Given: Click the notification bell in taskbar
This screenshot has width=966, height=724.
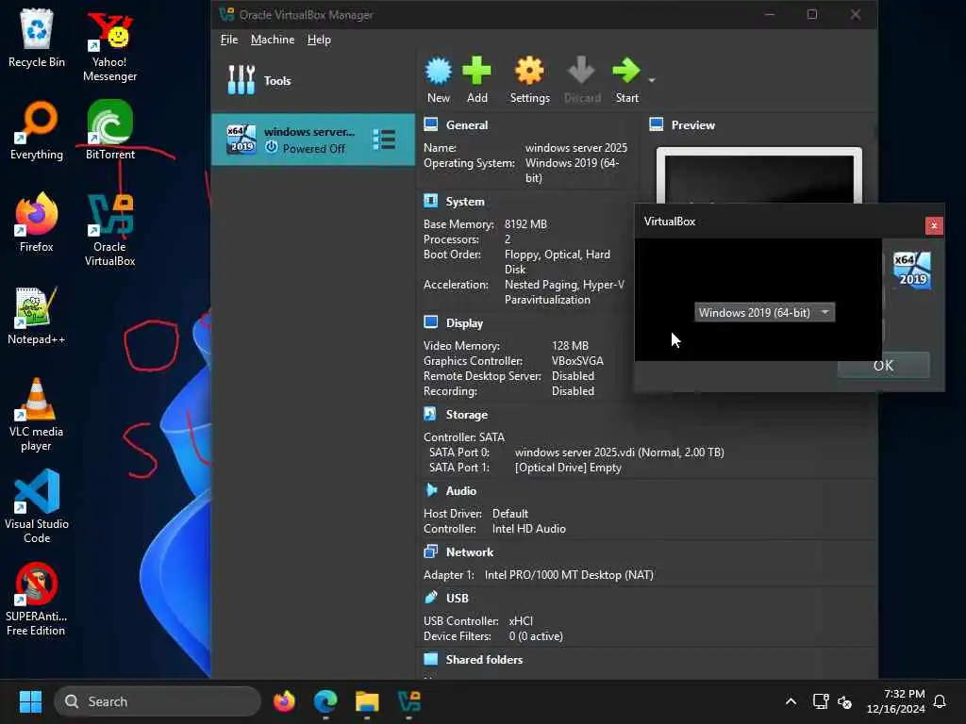Looking at the screenshot, I should 940,701.
